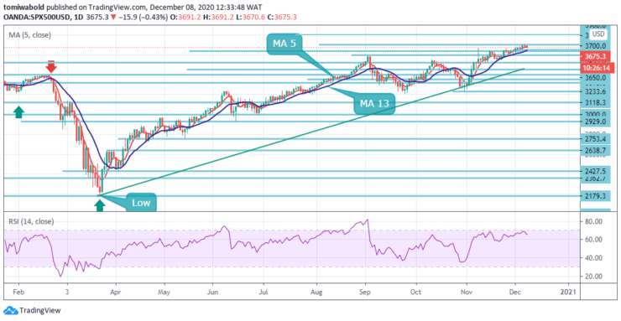
Task: Click the Oct label on the time axis
Action: coord(416,293)
